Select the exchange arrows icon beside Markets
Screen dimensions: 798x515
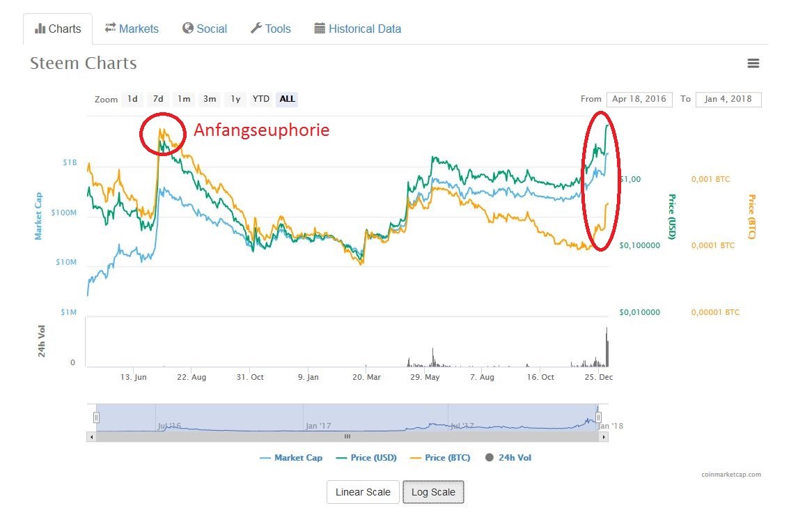pos(111,28)
